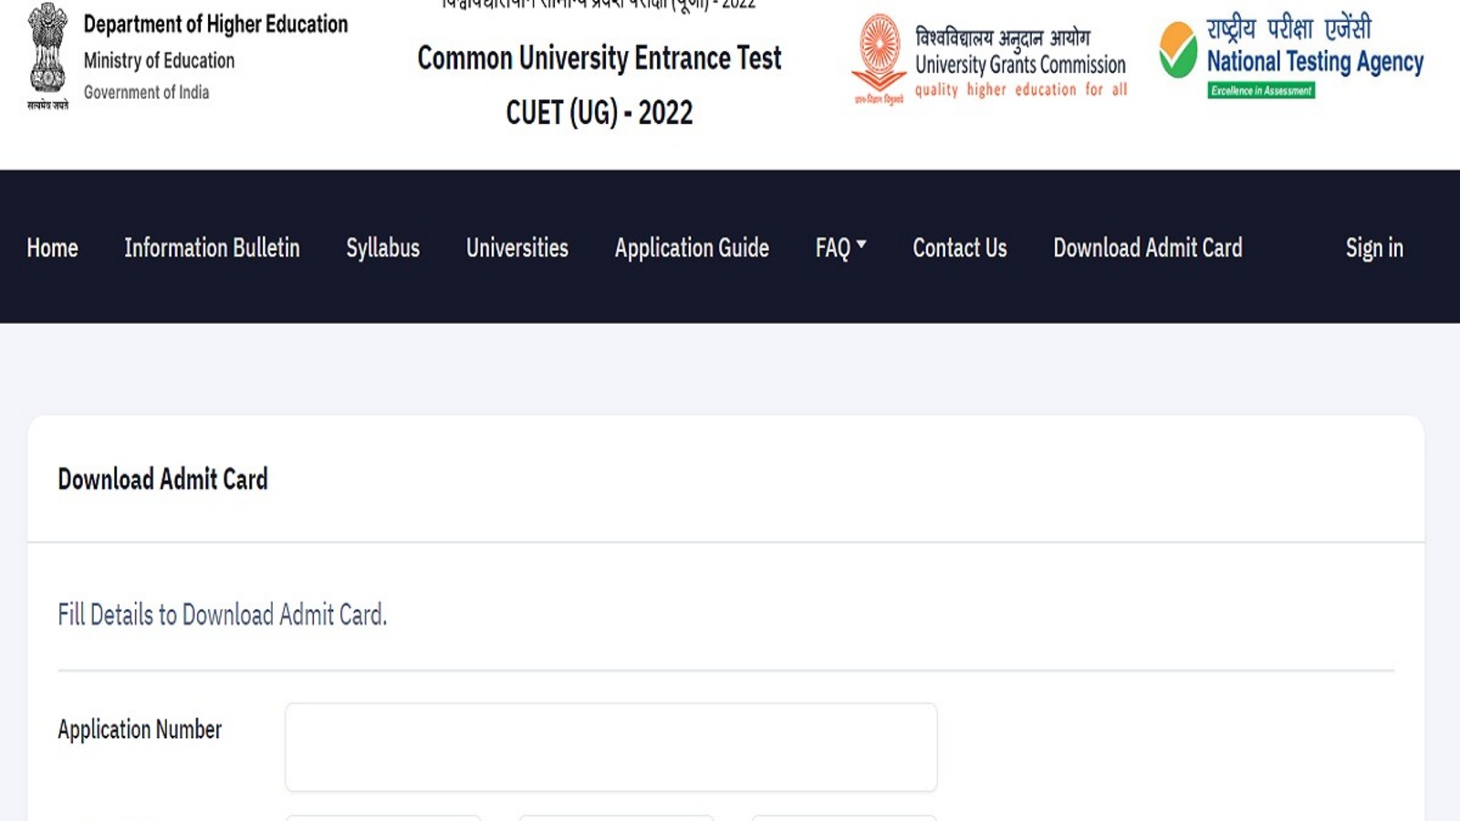Click the Ministry of Education text

(159, 61)
